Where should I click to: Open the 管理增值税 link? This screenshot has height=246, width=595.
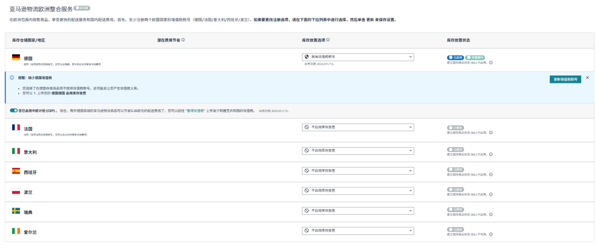coord(196,111)
